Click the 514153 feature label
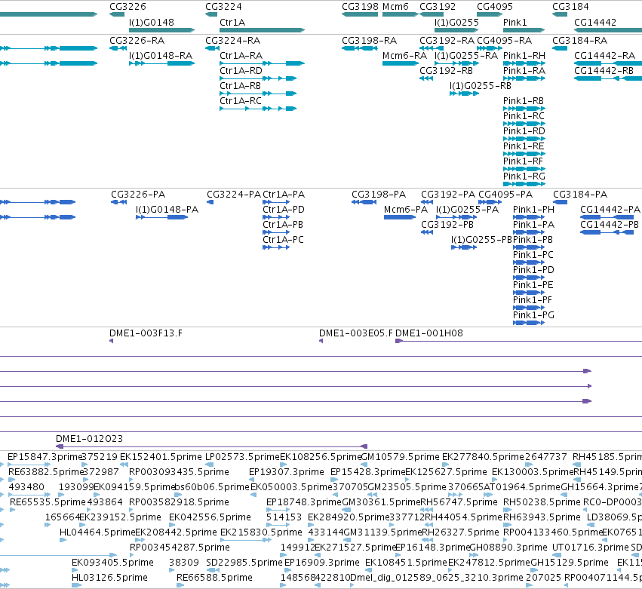 pyautogui.click(x=284, y=517)
